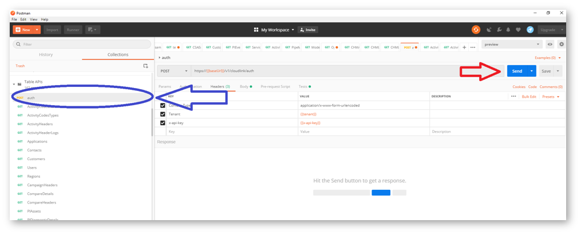Open the View menu
The width and height of the screenshot is (581, 235).
(x=34, y=19)
